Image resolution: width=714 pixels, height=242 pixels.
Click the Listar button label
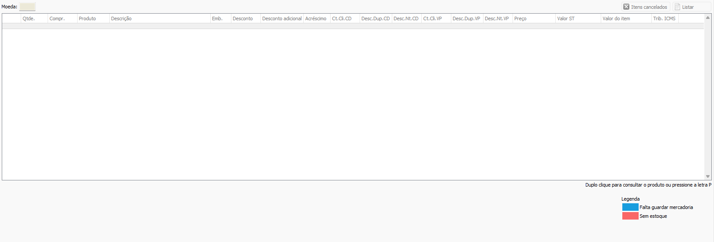[x=688, y=7]
